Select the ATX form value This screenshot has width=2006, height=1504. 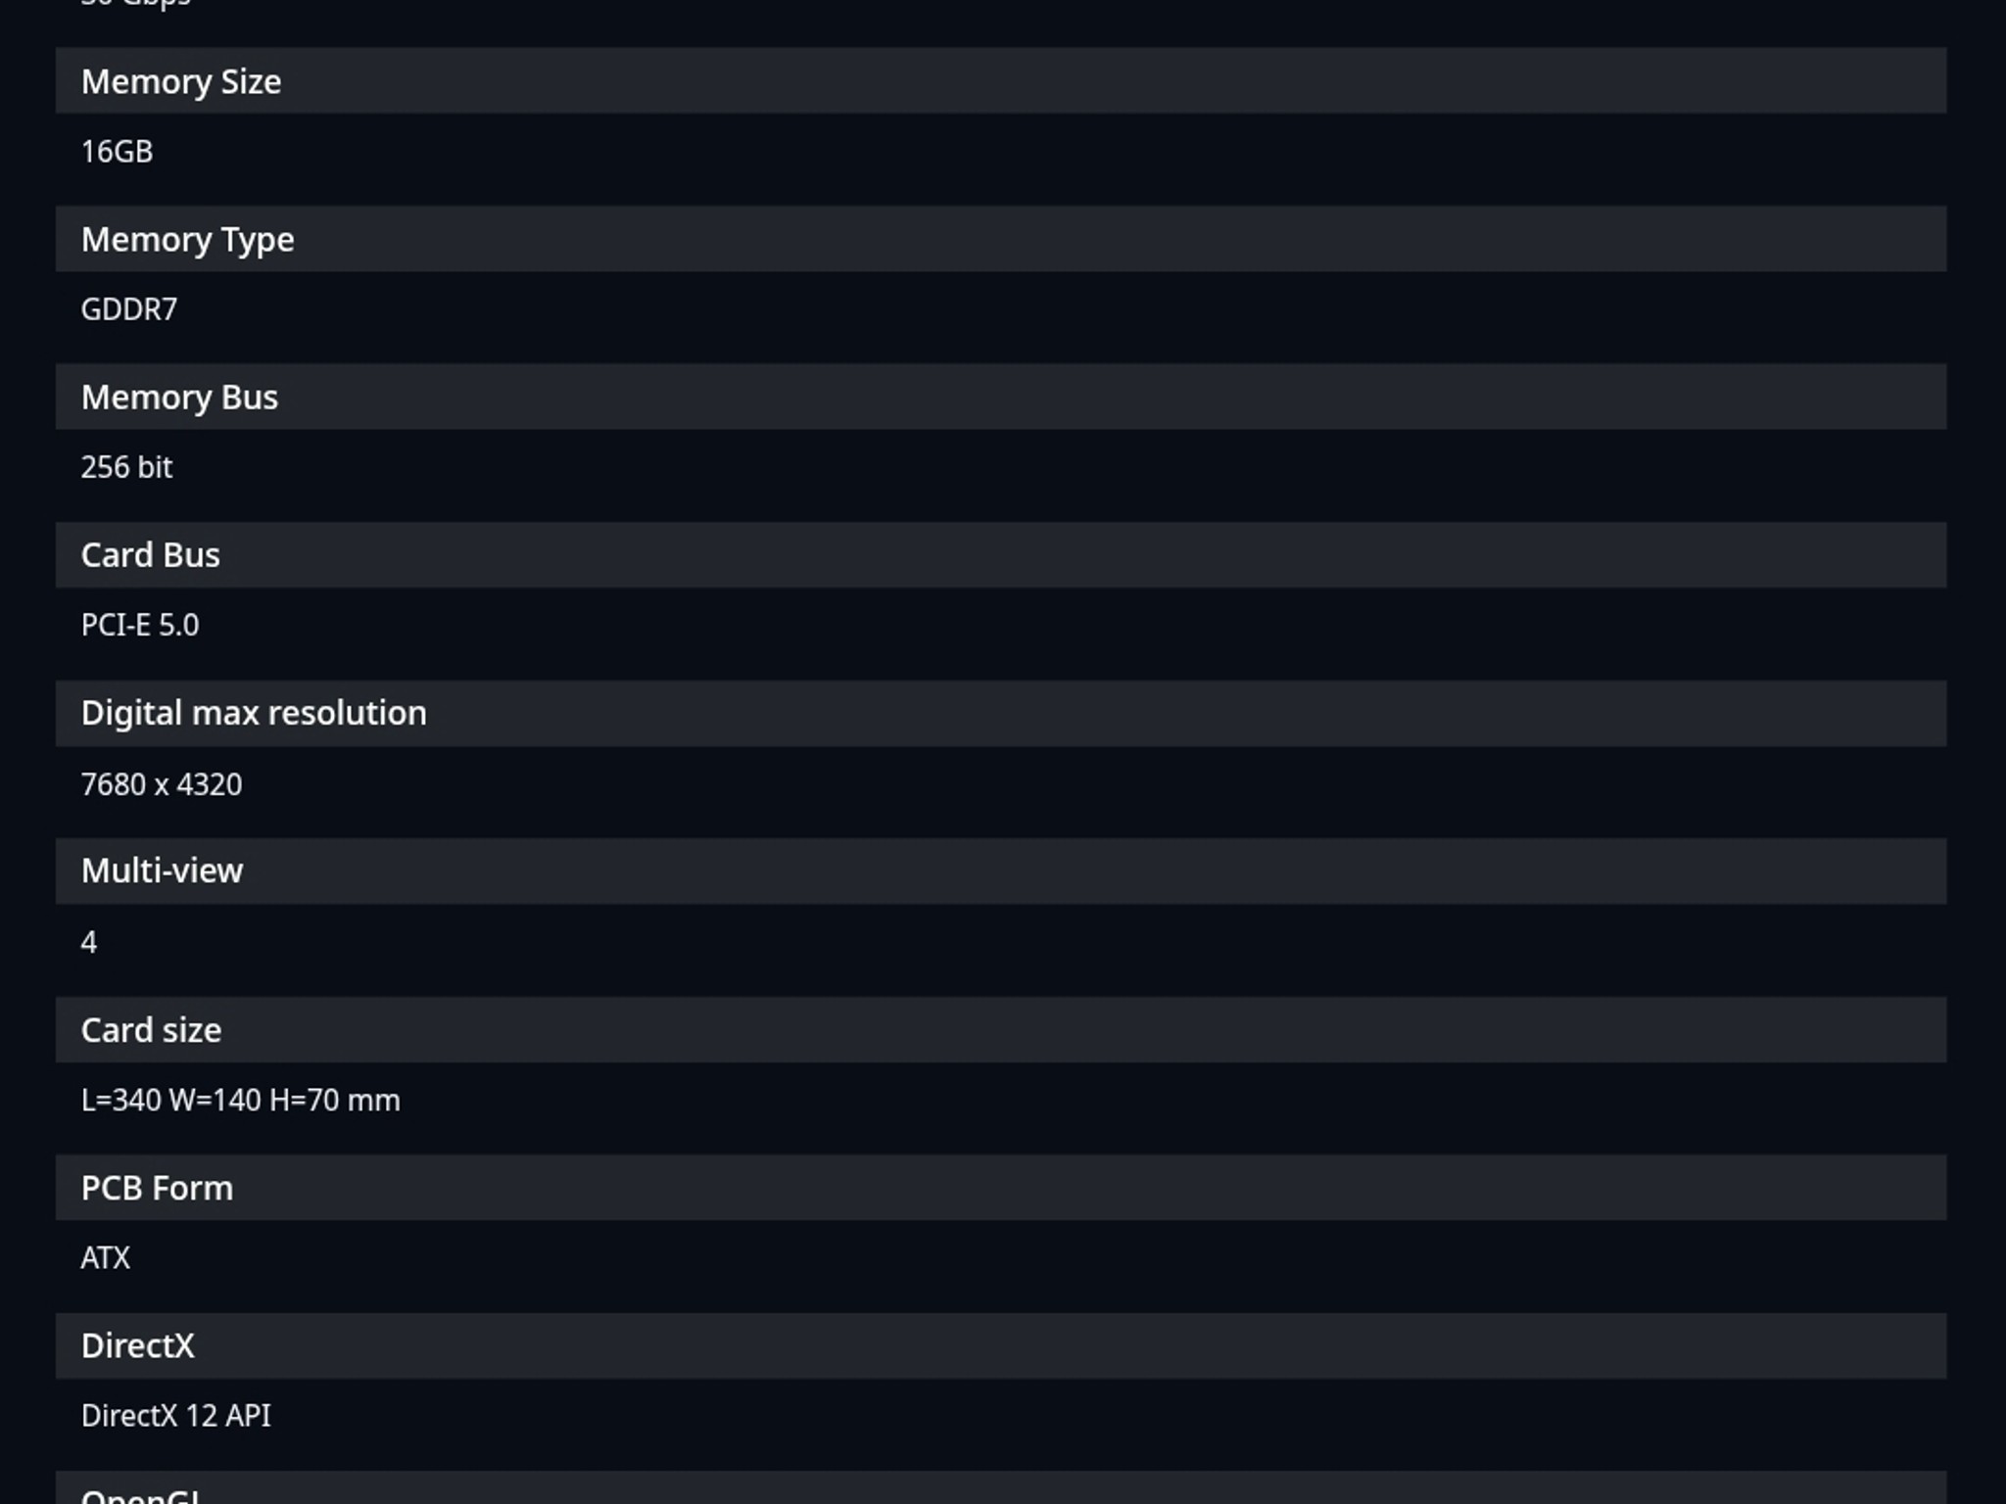tap(106, 1258)
